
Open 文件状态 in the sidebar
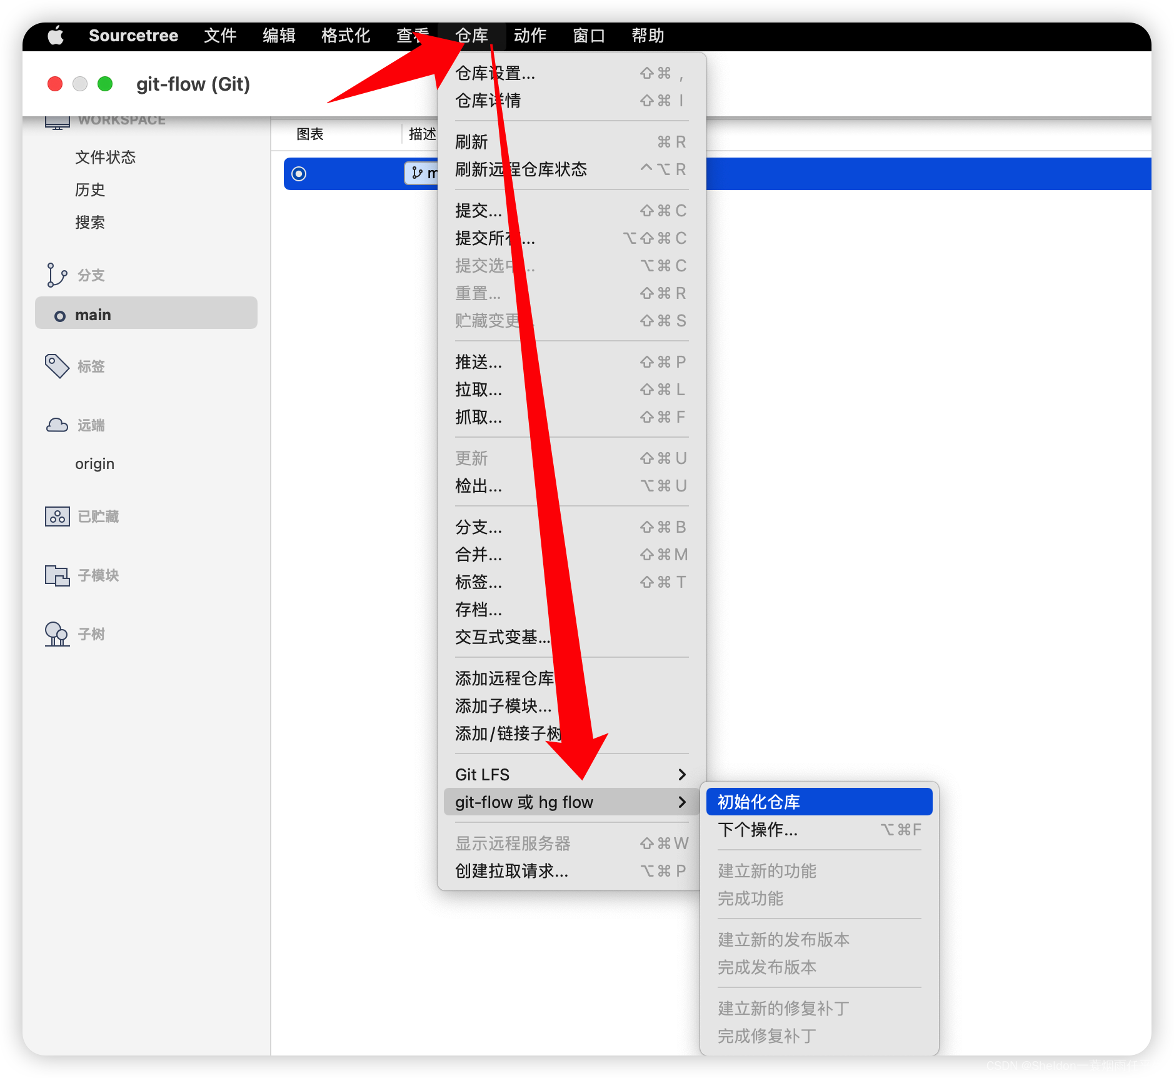tap(105, 157)
